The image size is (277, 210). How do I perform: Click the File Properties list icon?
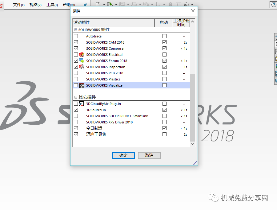click(x=179, y=4)
